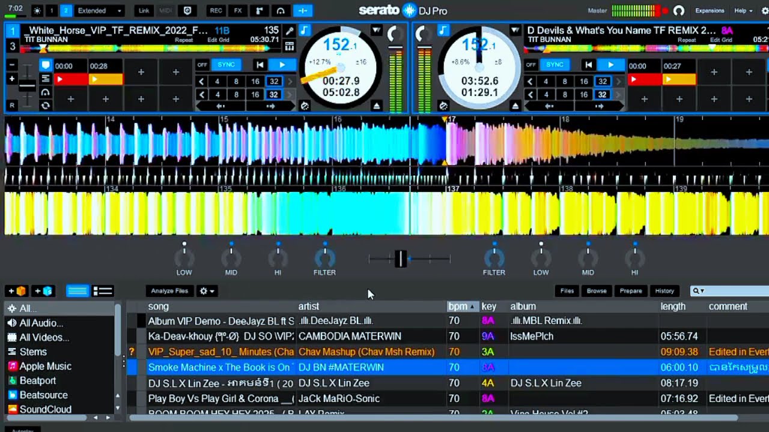
Task: Open the Help dropdown menu
Action: 743,11
